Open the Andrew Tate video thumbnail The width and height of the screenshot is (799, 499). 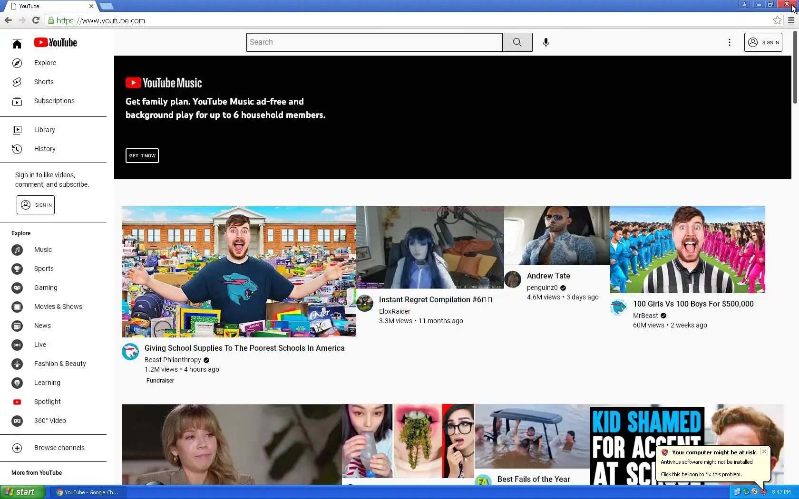[557, 235]
